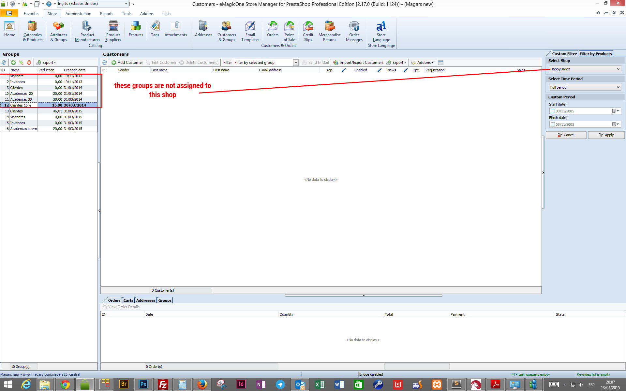The height and width of the screenshot is (391, 626).
Task: Select the group row Academias intern
Action: click(49, 129)
